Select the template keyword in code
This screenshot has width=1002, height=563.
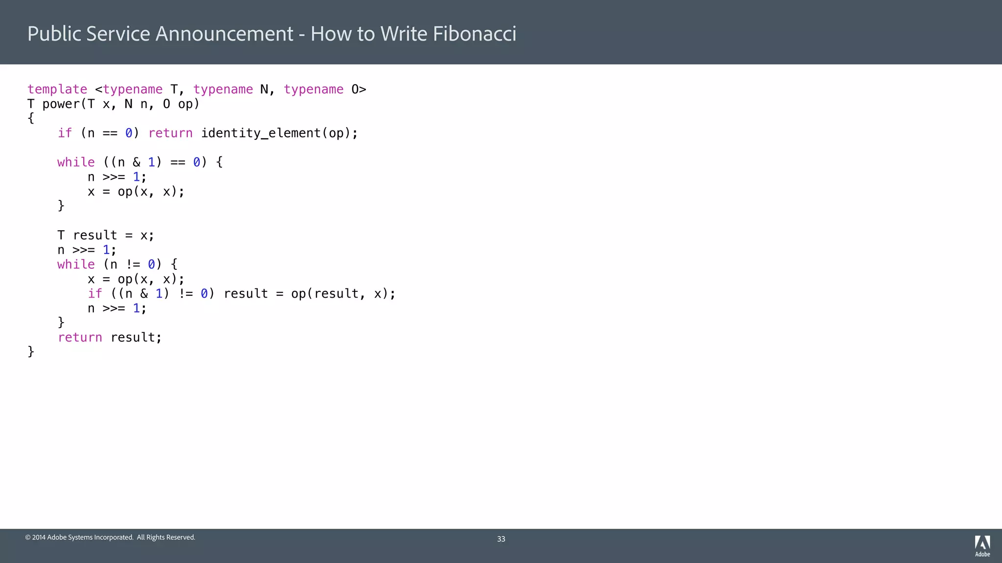click(57, 89)
